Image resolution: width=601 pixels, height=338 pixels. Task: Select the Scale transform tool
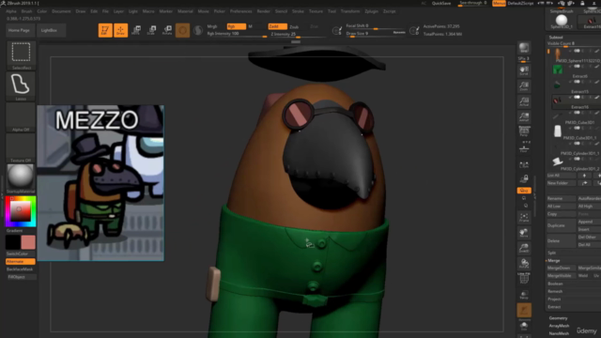[152, 30]
